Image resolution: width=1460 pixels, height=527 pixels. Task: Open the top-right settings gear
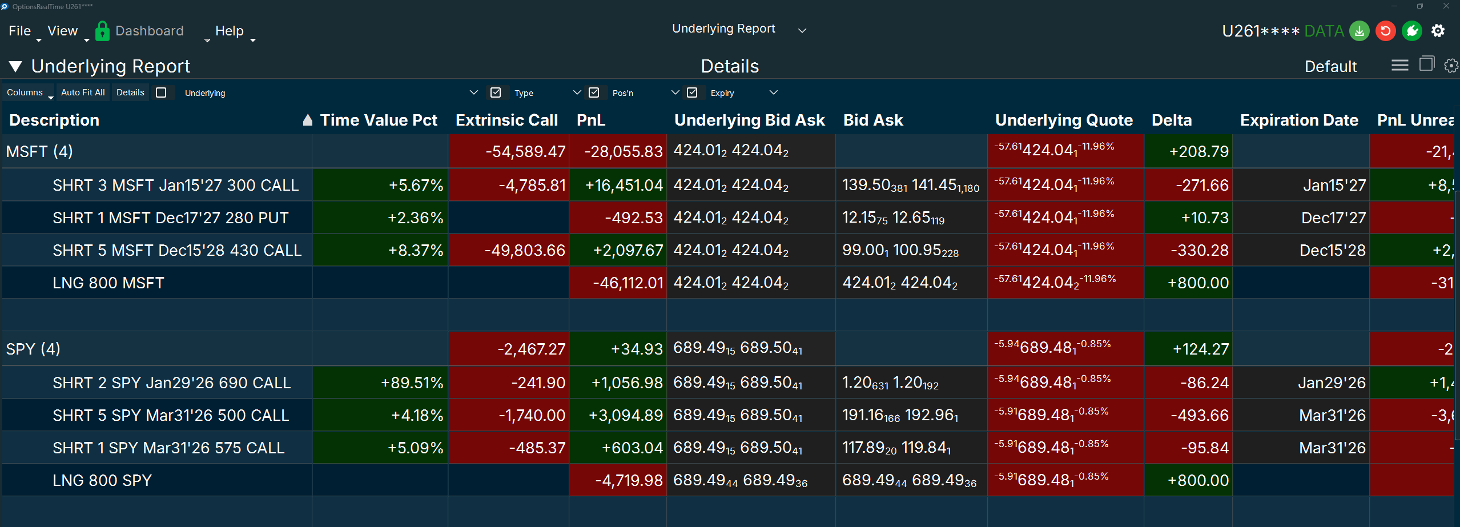[1438, 31]
